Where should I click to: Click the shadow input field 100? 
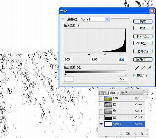coord(69,59)
